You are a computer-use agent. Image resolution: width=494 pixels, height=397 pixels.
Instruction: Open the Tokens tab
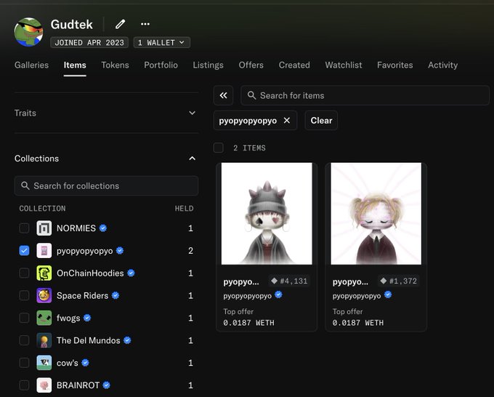pos(115,65)
